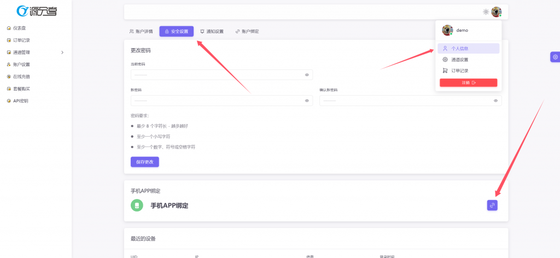This screenshot has height=258, width=560.
Task: Expand the 通道管理 sidebar submenu
Action: 22,52
